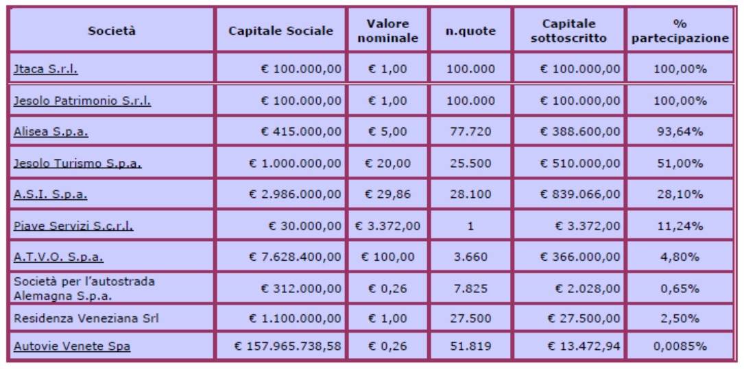Open the Jtaca S.r.l. link
Screen dimensions: 744x369
click(45, 69)
